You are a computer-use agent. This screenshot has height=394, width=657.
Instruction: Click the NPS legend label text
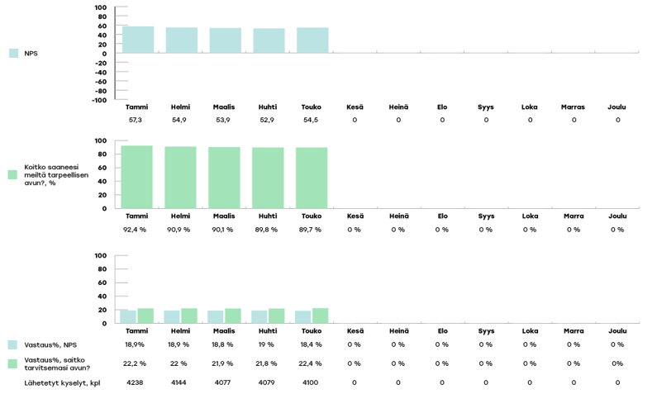[31, 54]
